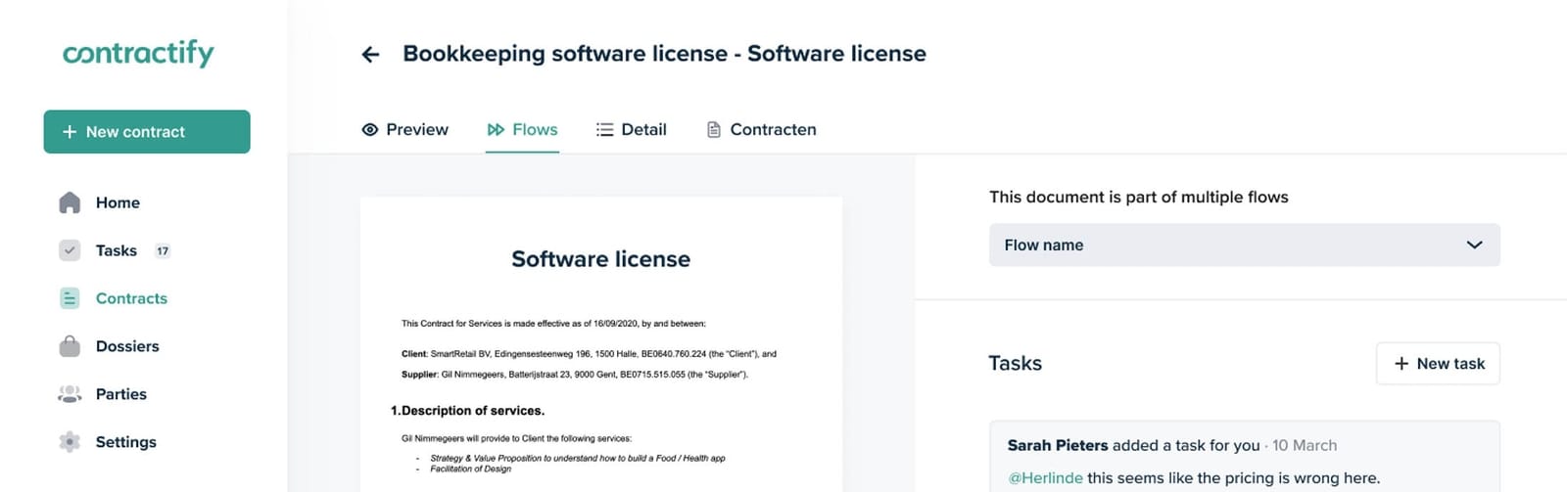Image resolution: width=1567 pixels, height=492 pixels.
Task: Click the Parties people icon
Action: click(x=70, y=394)
